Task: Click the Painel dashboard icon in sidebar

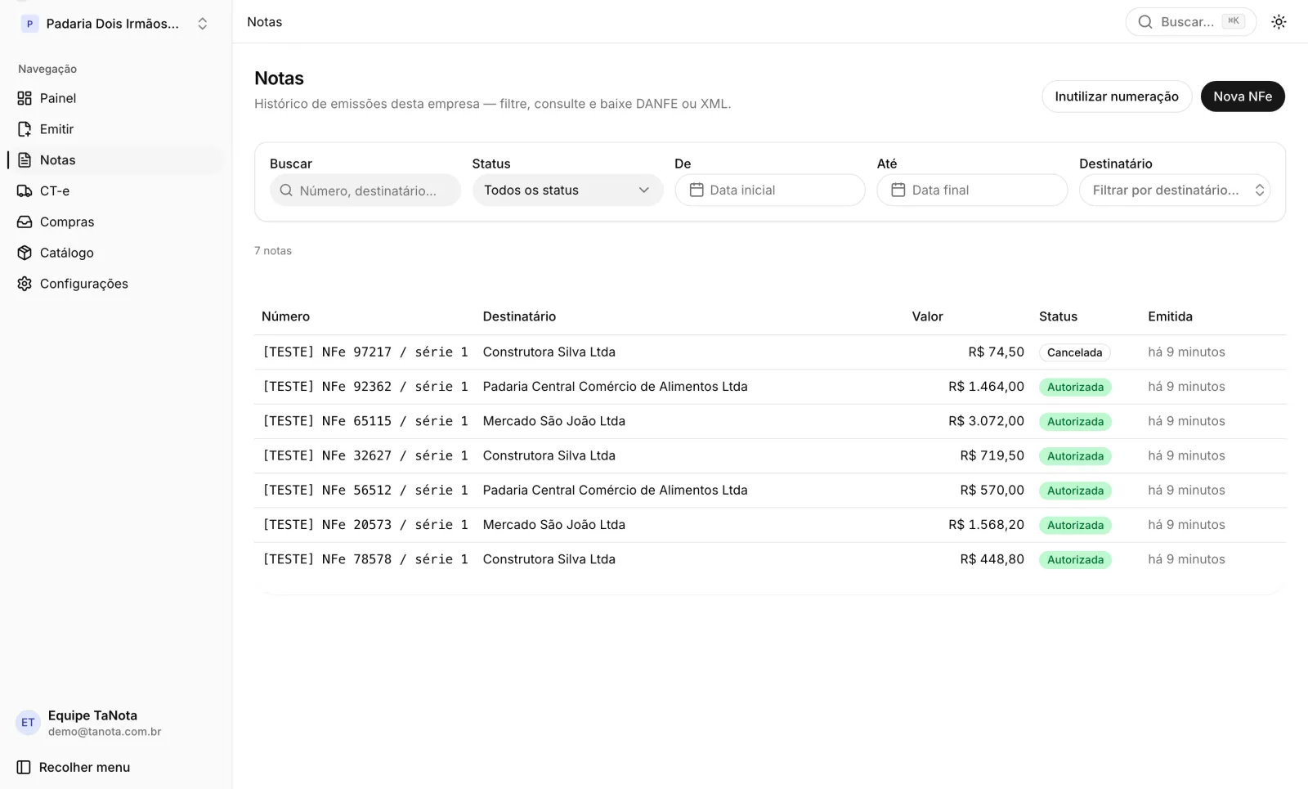Action: [25, 98]
